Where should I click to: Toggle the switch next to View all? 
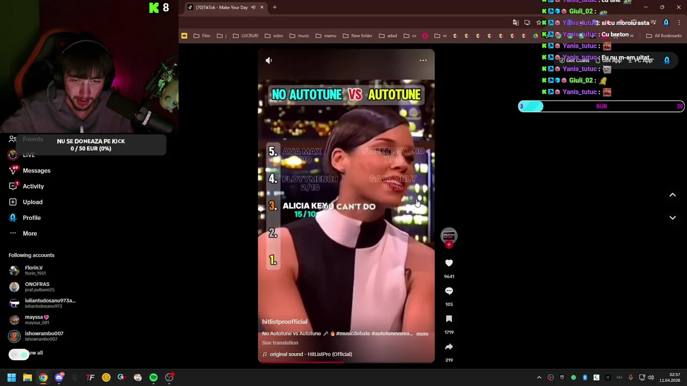[19, 354]
